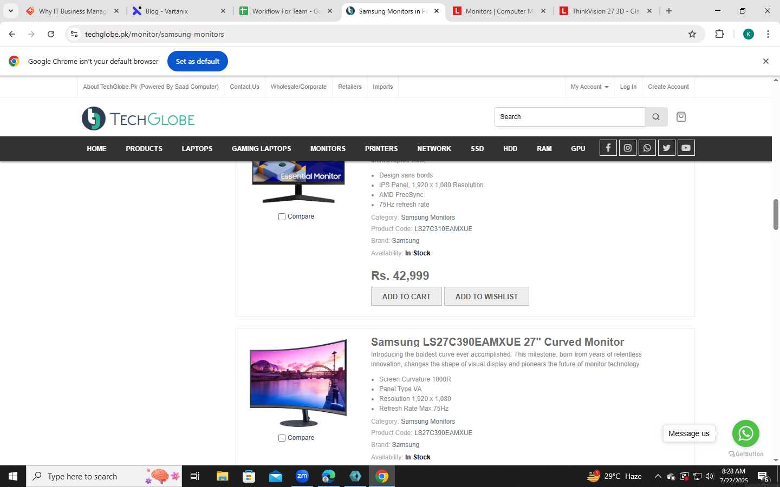Open TechGlobe Facebook page icon
The width and height of the screenshot is (780, 487).
pos(608,148)
